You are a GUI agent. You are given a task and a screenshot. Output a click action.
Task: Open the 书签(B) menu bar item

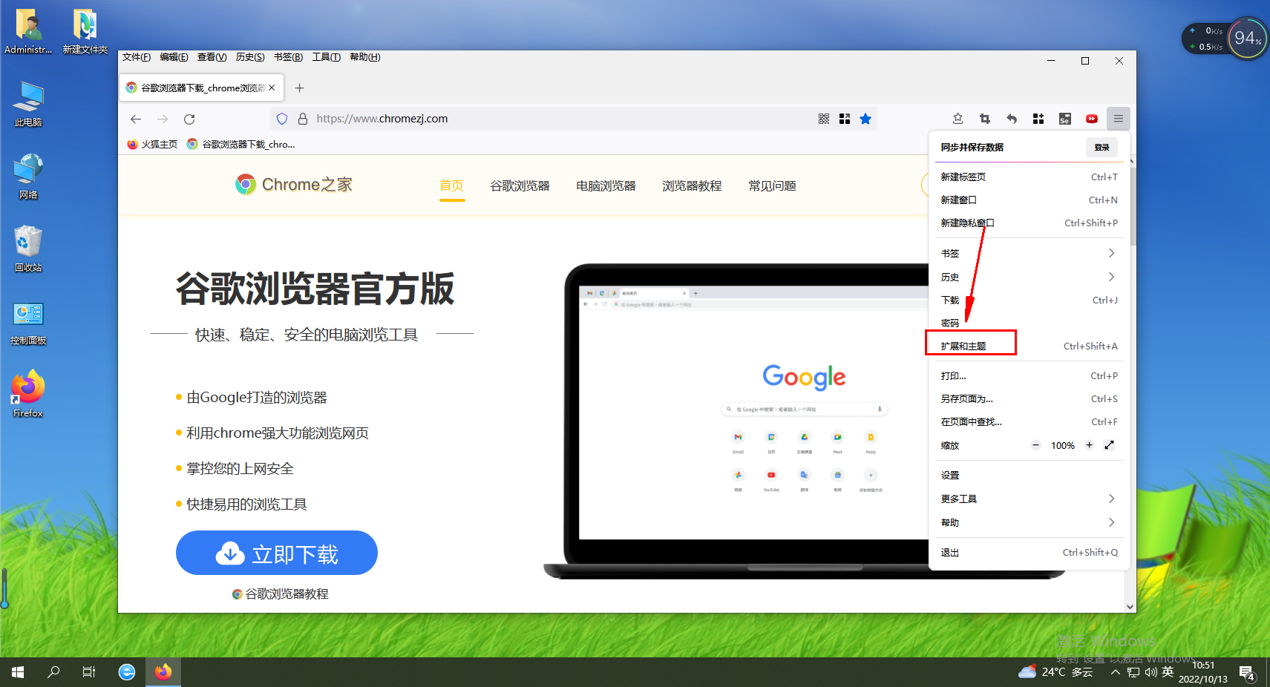(288, 57)
